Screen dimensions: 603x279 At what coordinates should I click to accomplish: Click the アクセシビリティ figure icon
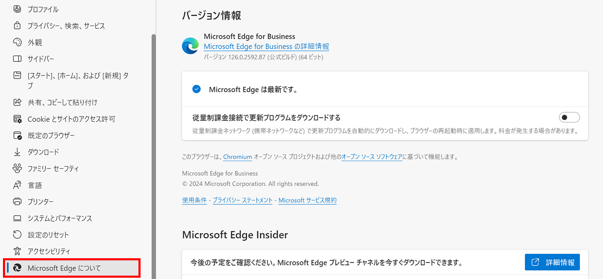tap(17, 251)
